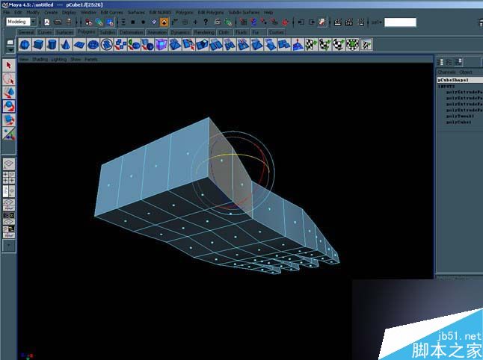Select polyTweak1 input node
Viewport: 483px width, 360px height.
coord(460,117)
